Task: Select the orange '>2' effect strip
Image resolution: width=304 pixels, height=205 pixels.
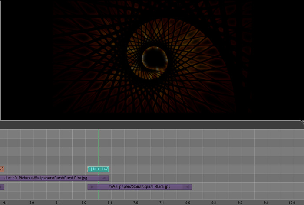Action: [2, 169]
